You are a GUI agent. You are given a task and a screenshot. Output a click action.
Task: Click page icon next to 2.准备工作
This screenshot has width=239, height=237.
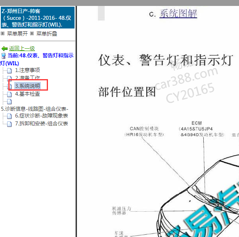(x=10, y=78)
